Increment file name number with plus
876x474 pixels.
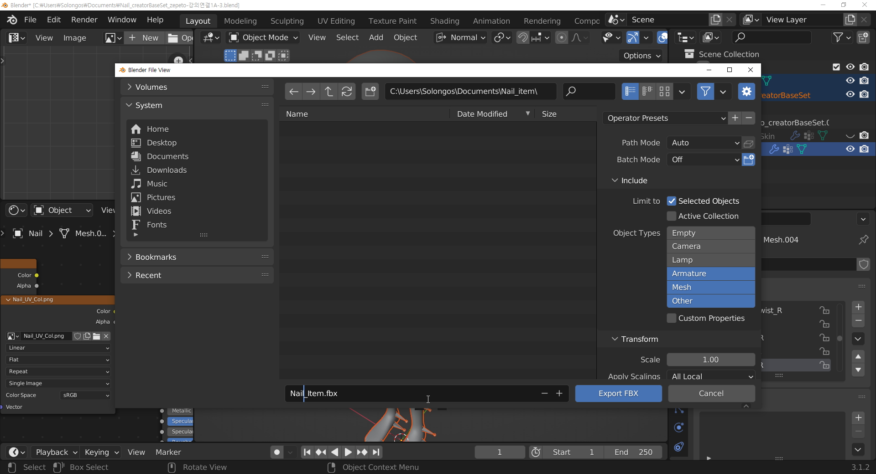[x=559, y=393]
